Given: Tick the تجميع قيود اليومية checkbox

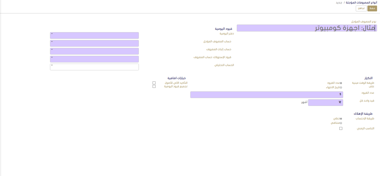Looking at the screenshot, I should [x=154, y=86].
